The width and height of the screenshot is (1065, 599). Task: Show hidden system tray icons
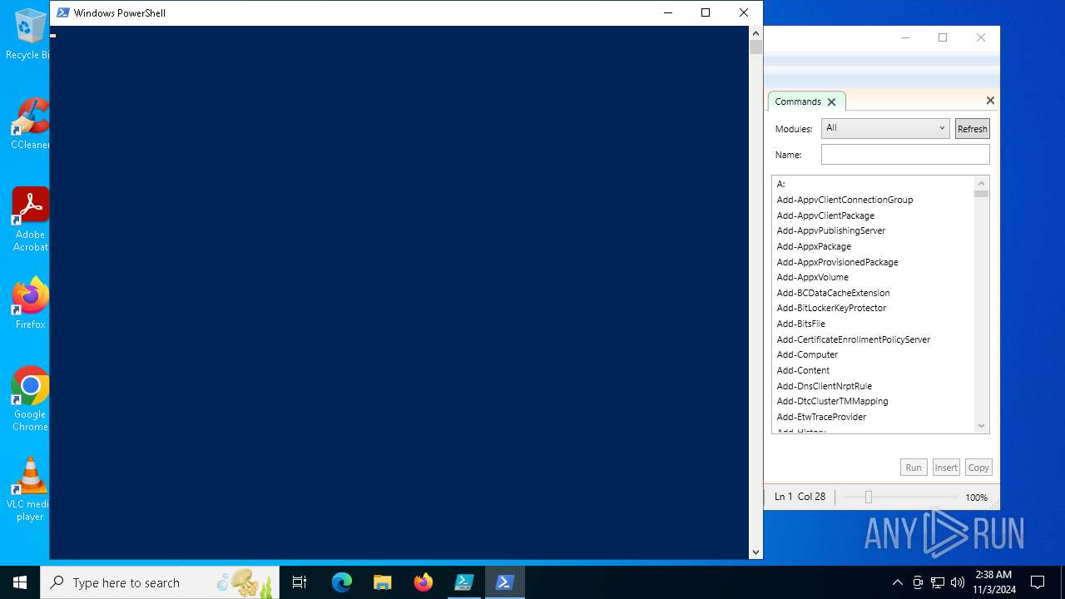point(897,582)
